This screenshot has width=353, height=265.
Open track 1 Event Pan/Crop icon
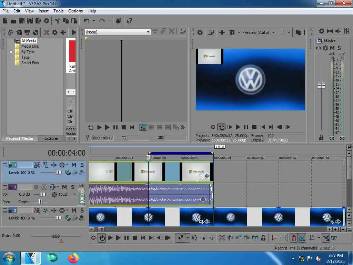click(201, 176)
